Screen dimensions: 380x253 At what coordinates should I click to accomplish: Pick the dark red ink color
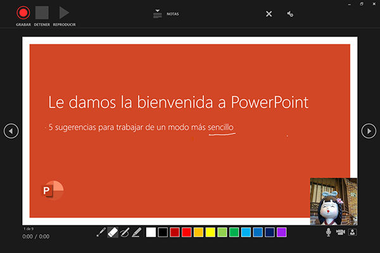[x=175, y=232]
